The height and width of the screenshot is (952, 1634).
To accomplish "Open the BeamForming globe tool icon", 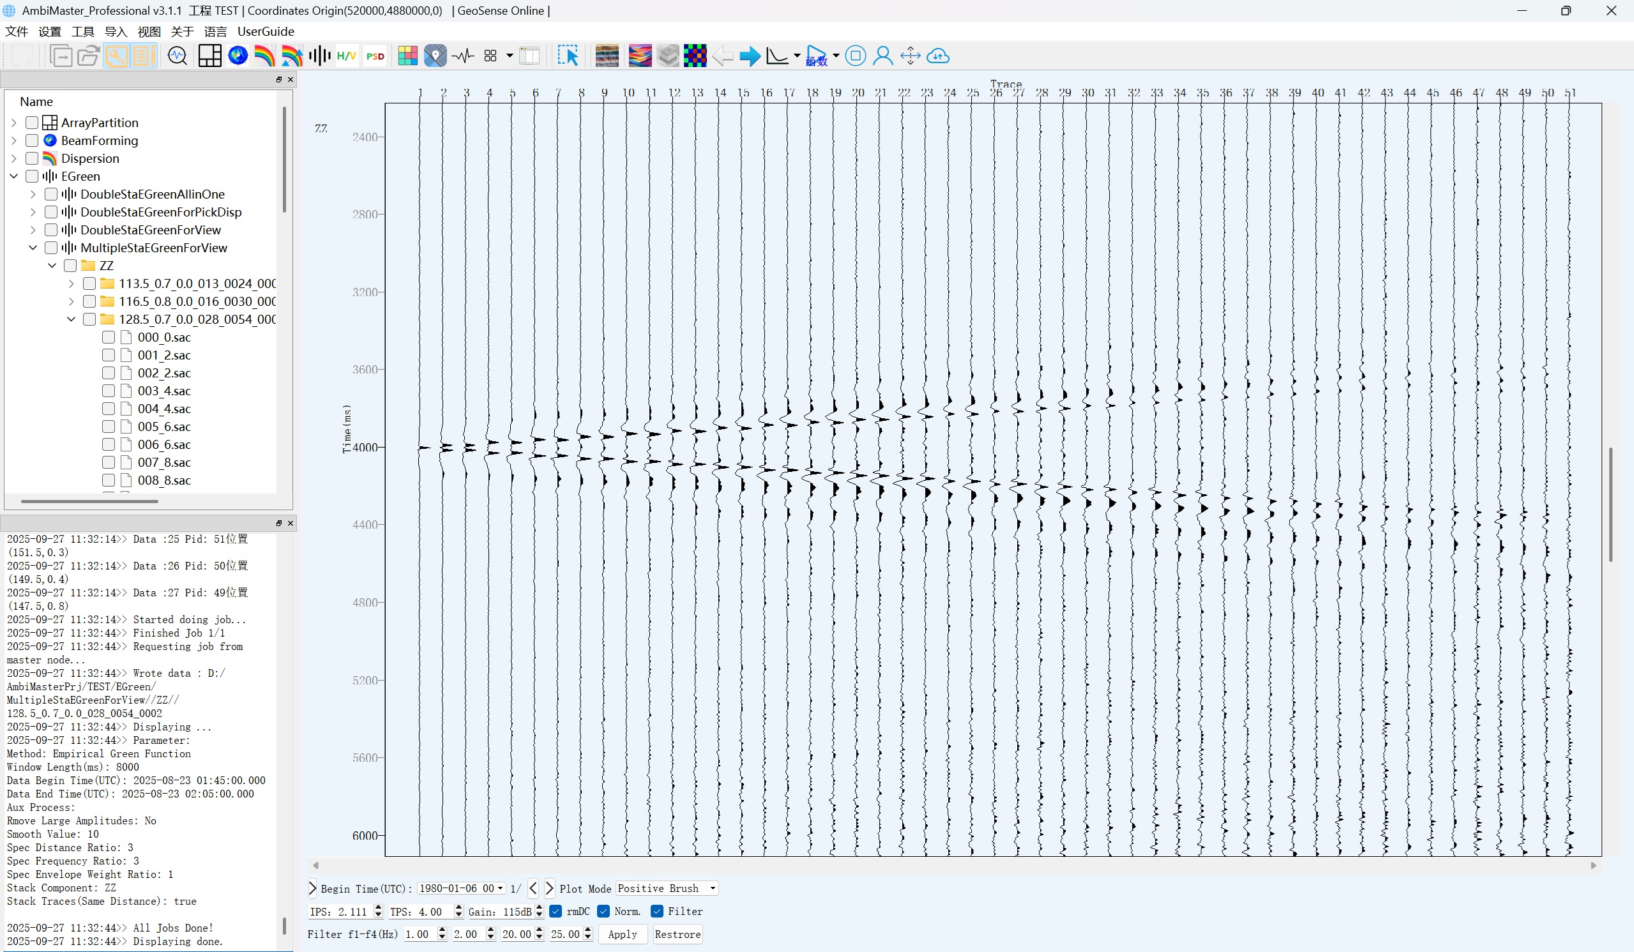I will pos(238,56).
